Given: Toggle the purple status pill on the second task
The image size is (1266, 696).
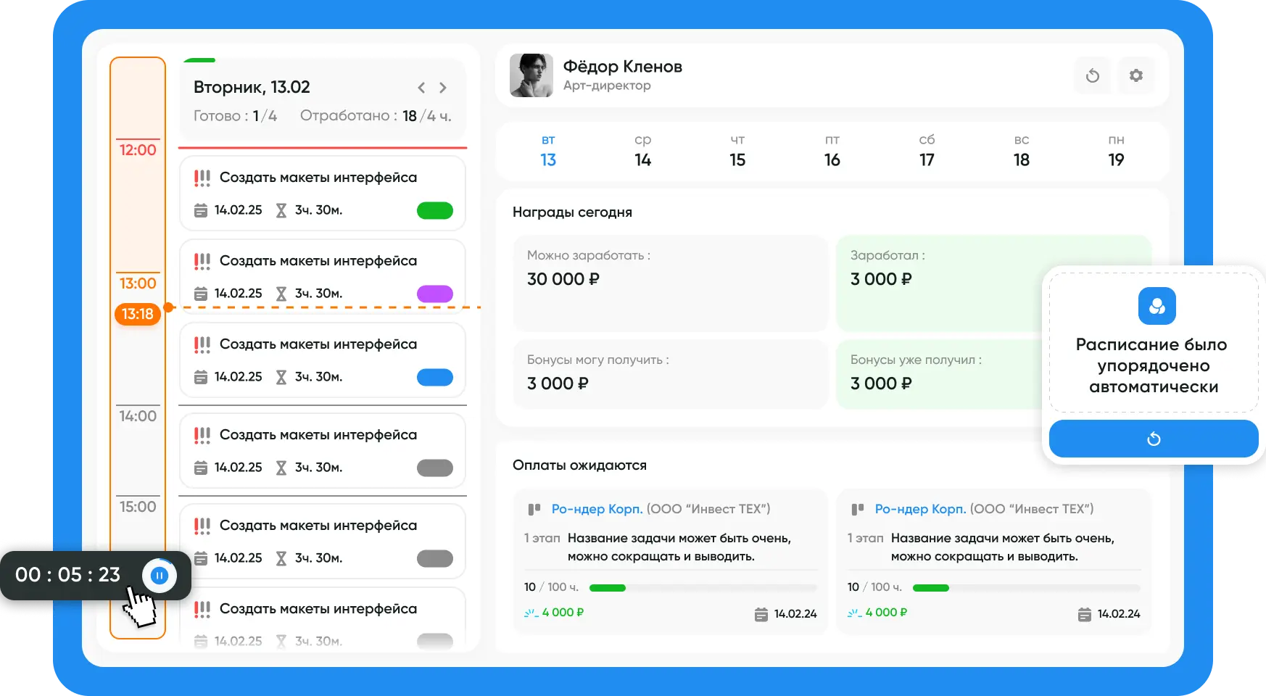Looking at the screenshot, I should coord(434,294).
